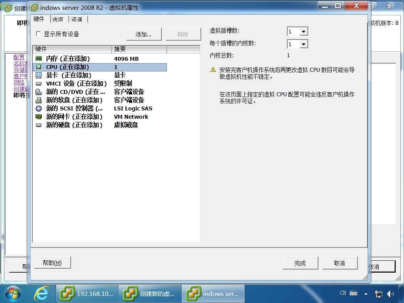Select the CPU (正在添加) row

(100, 67)
